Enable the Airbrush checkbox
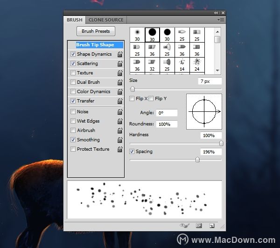The image size is (280, 248). pyautogui.click(x=73, y=130)
